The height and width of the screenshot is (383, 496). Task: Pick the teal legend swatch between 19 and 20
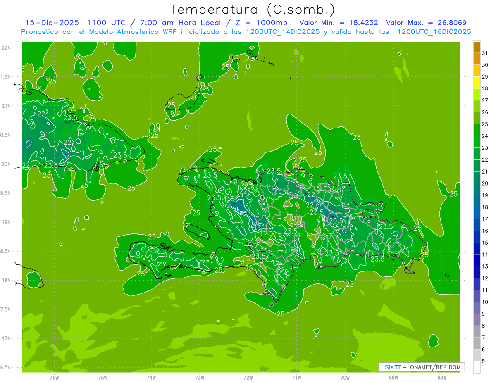[477, 190]
